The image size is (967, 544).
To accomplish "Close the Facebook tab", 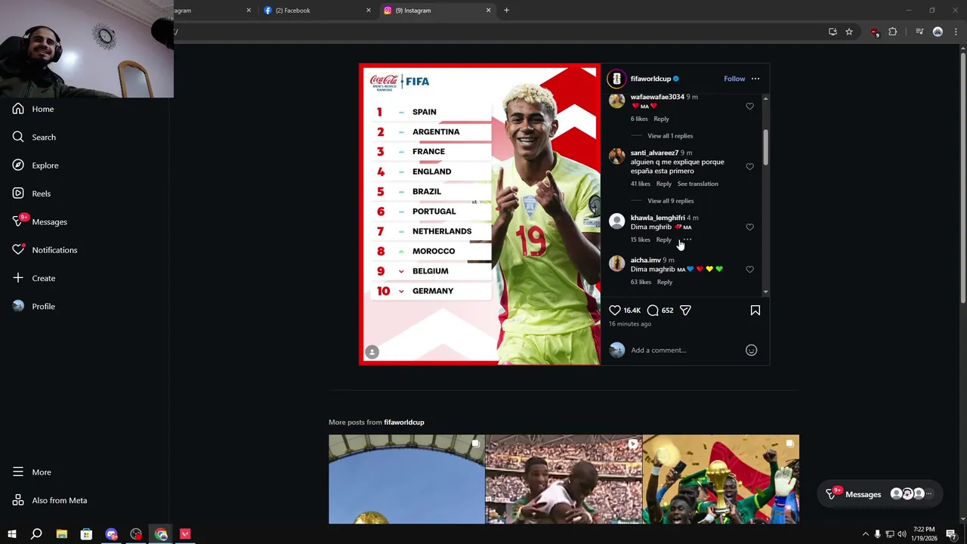I will tap(369, 11).
